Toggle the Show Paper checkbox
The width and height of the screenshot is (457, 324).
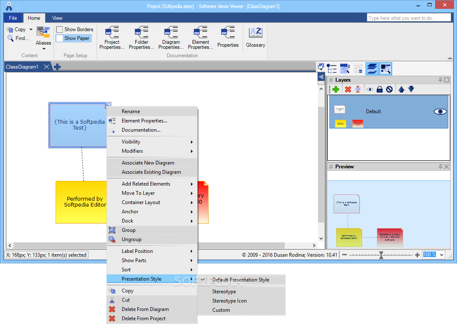click(59, 38)
